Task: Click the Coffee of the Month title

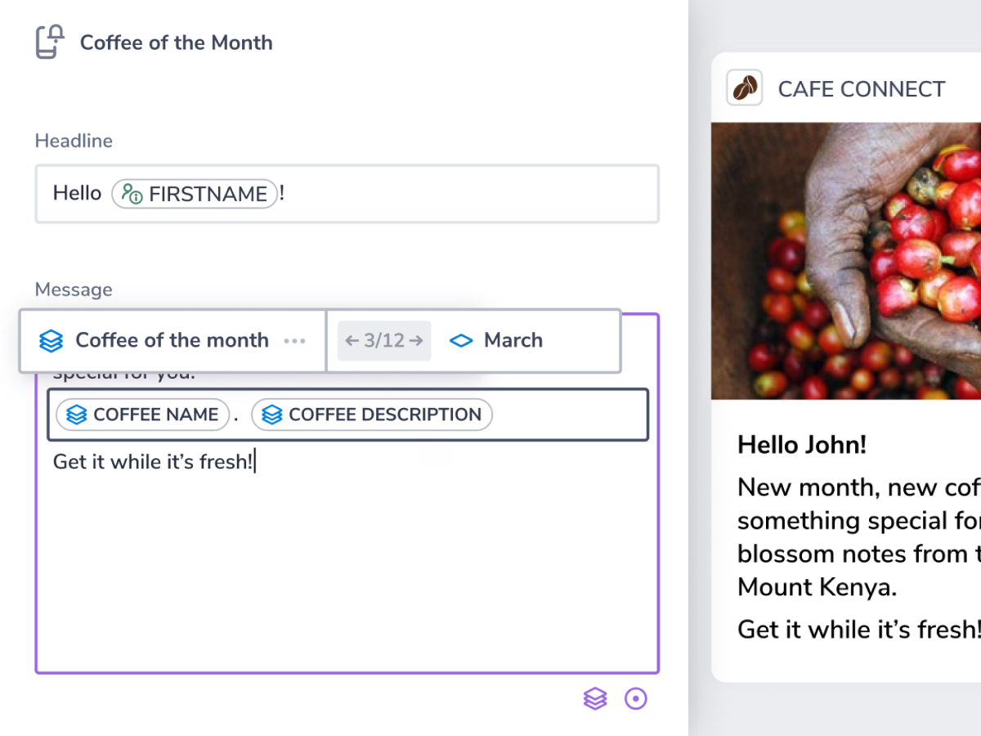Action: coord(177,43)
